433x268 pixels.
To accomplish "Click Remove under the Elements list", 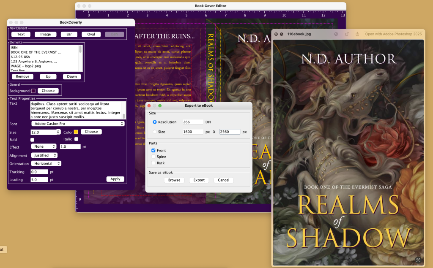I will (x=23, y=77).
